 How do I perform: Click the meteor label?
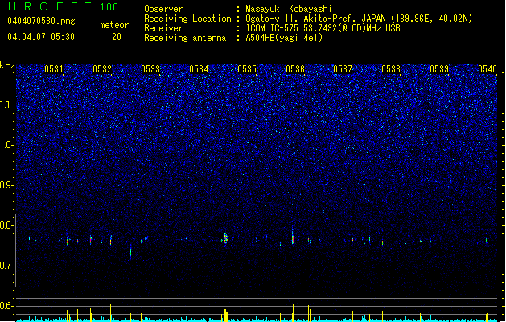114,25
